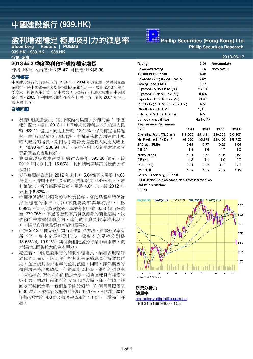253x359 pixels.
Task: Click Market Cap value 1,315
Action: click(x=202, y=109)
